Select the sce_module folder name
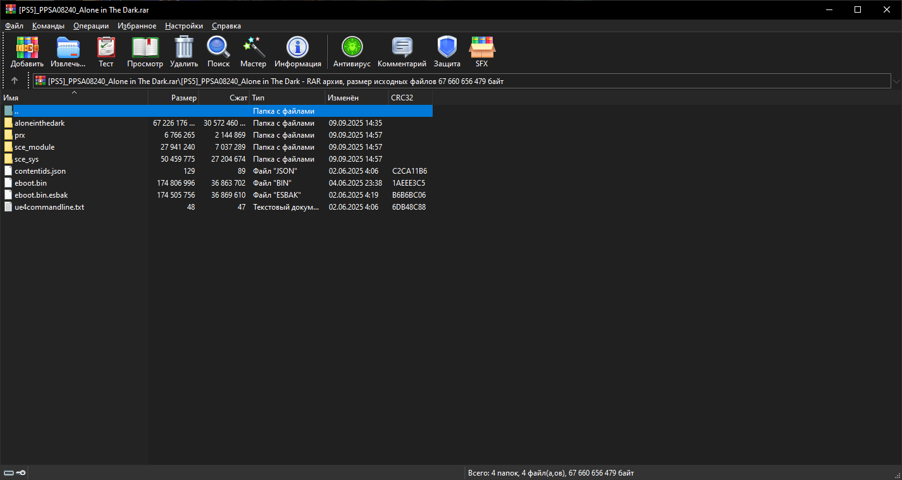 (x=34, y=147)
